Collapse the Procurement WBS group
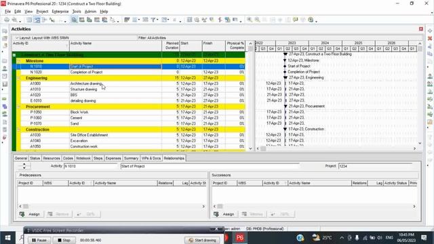 [x=18, y=106]
